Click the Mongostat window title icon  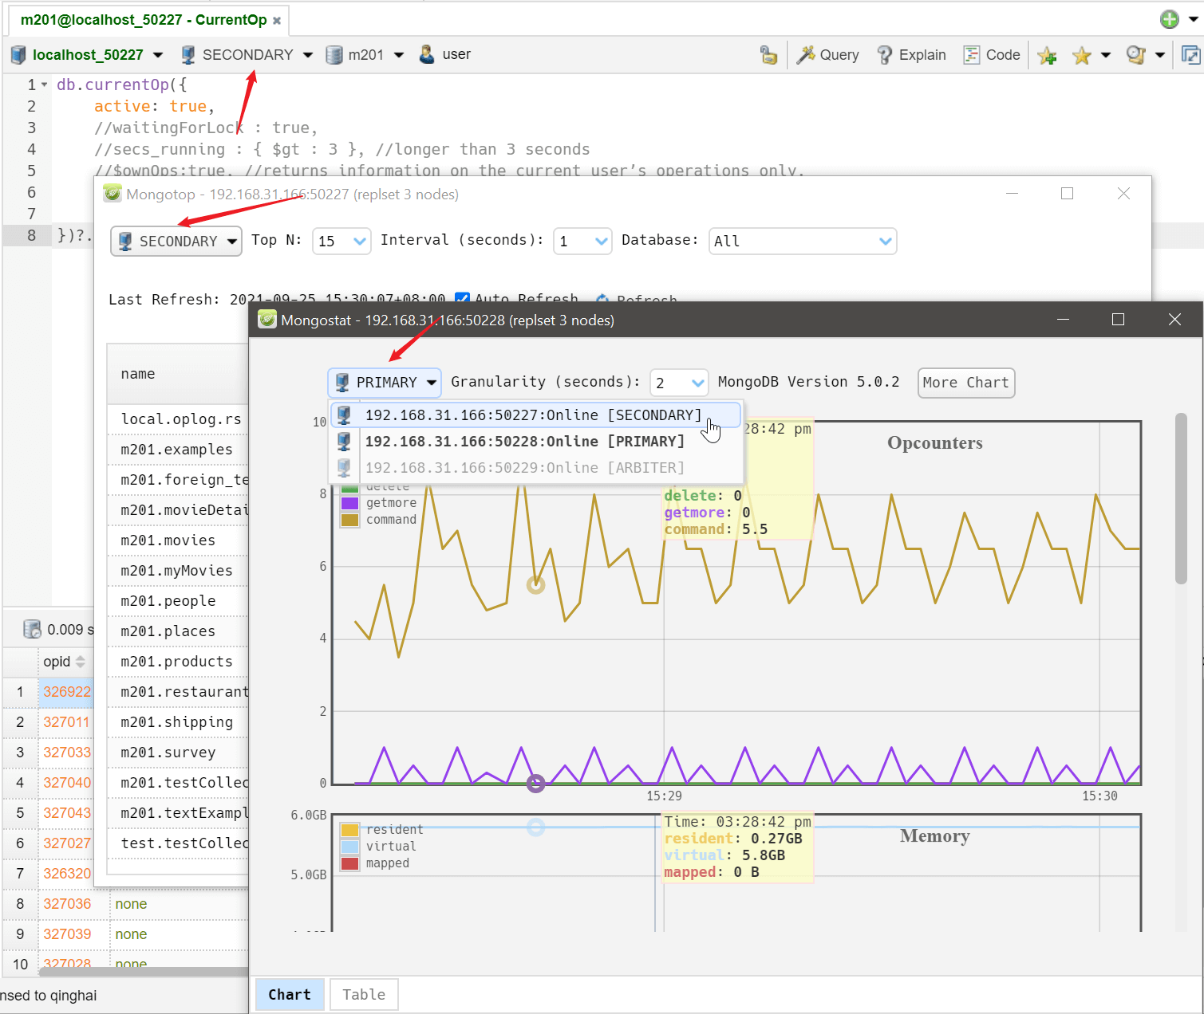click(x=267, y=320)
